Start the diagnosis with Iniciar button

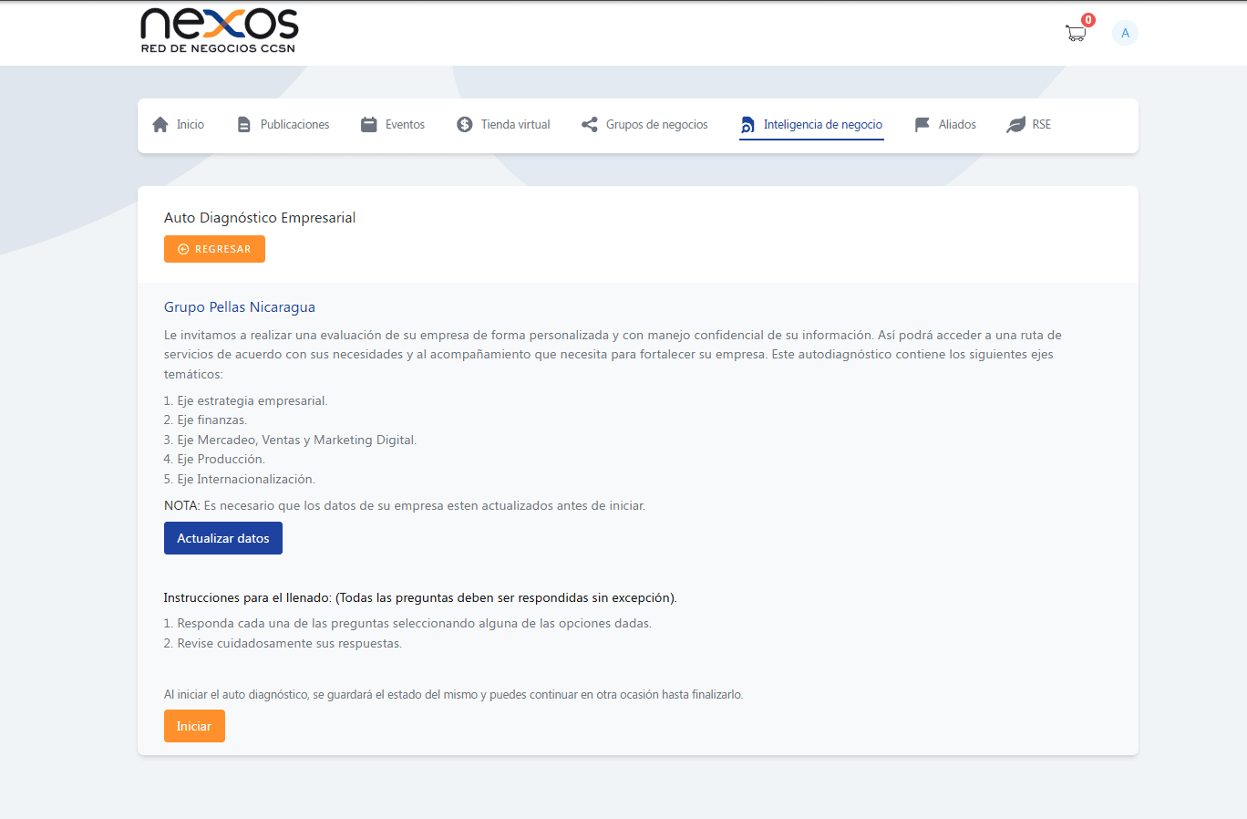(x=194, y=726)
